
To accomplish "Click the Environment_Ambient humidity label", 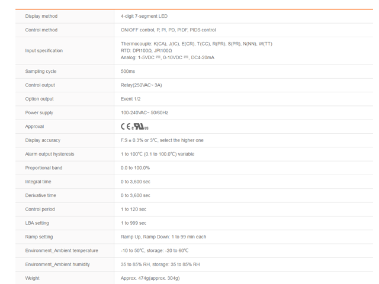I will click(59, 264).
